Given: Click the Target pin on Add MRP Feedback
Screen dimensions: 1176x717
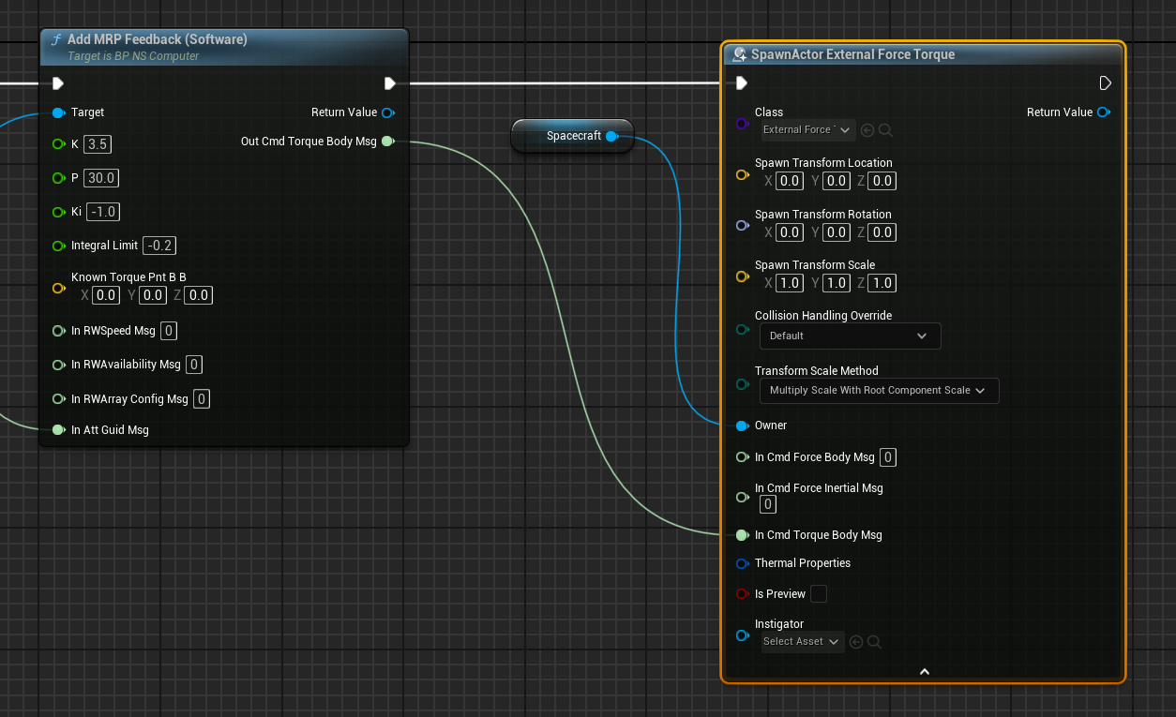Looking at the screenshot, I should (59, 112).
